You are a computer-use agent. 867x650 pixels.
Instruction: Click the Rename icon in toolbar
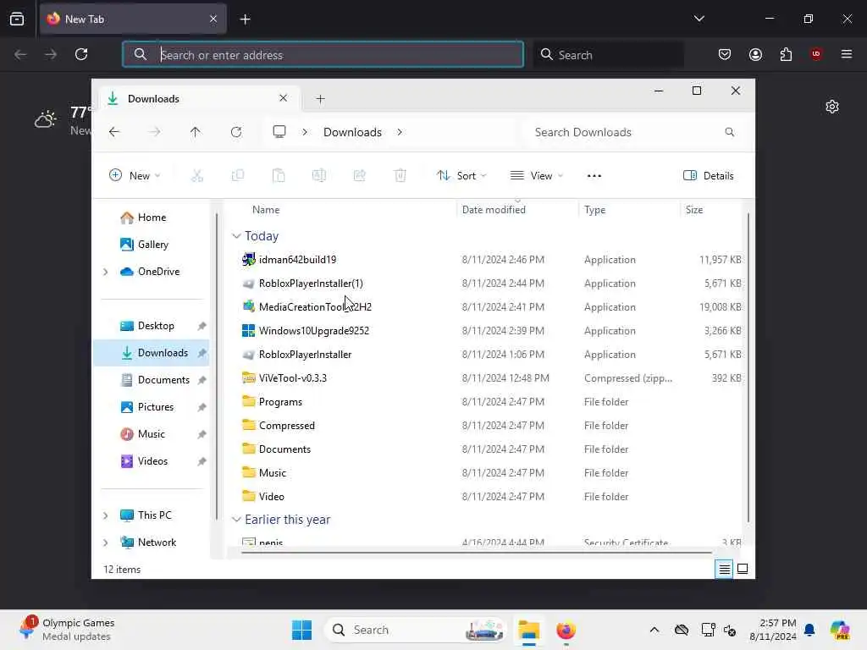tap(319, 176)
